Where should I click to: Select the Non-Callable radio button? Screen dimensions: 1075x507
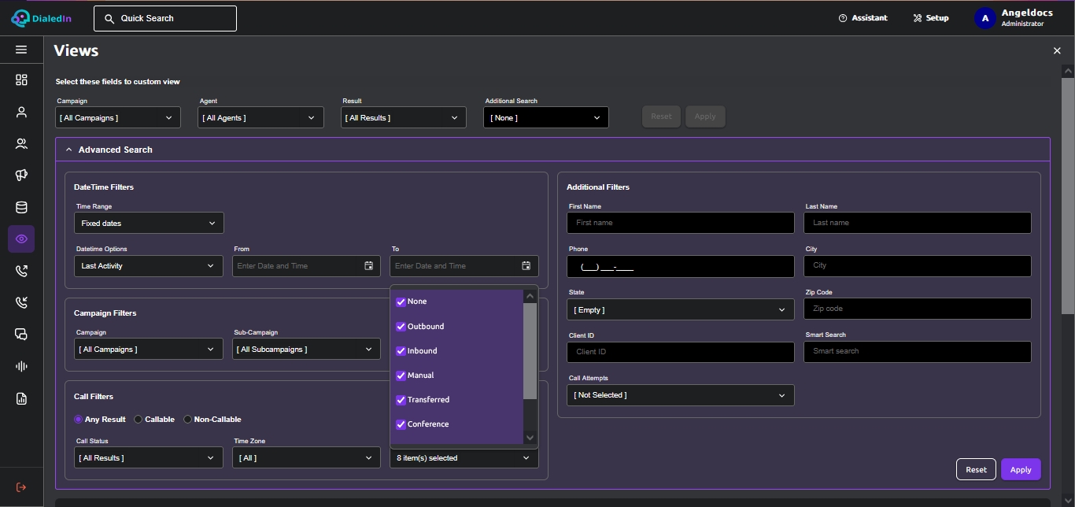187,420
